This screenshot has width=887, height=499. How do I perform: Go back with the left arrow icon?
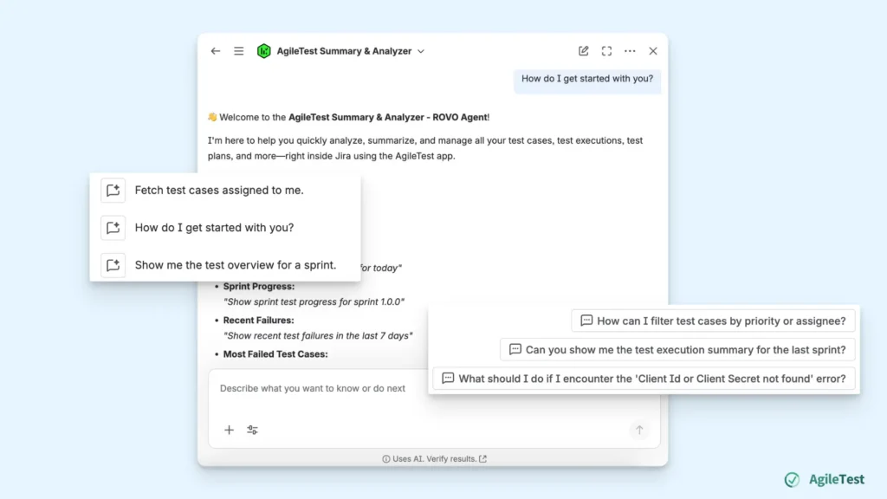pyautogui.click(x=216, y=51)
